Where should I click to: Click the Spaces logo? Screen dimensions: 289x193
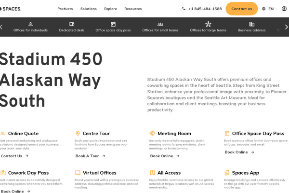(10, 9)
